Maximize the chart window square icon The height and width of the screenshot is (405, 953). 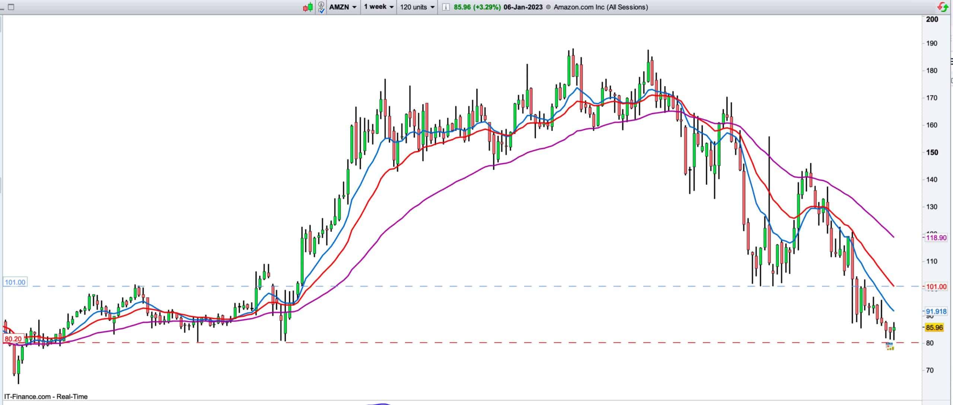[11, 7]
